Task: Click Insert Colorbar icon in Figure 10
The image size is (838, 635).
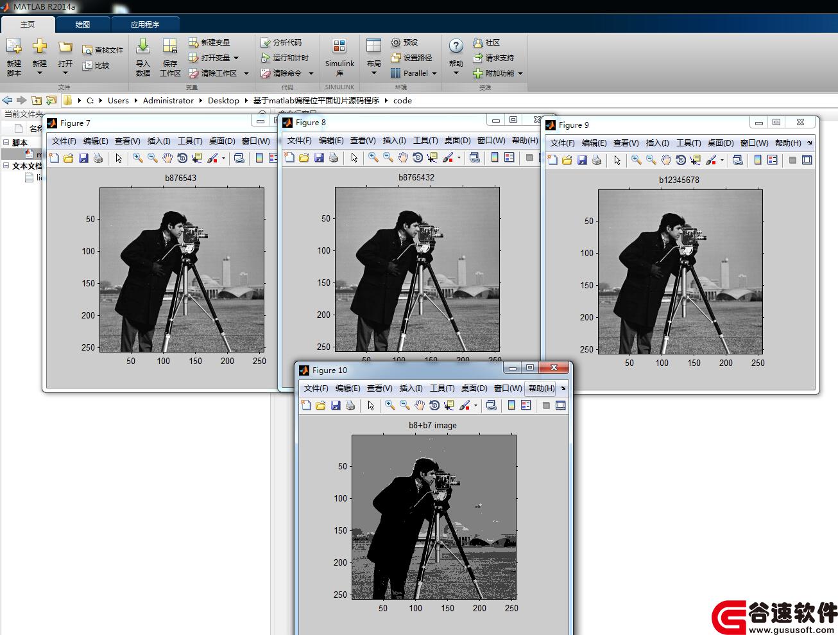Action: (x=511, y=405)
